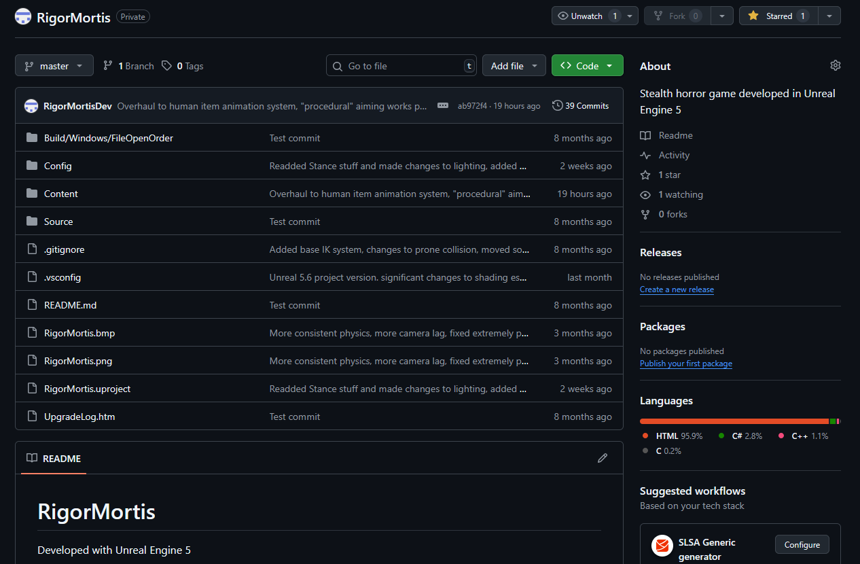Click the C# 2.8% language entry
The image size is (860, 564).
[740, 436]
